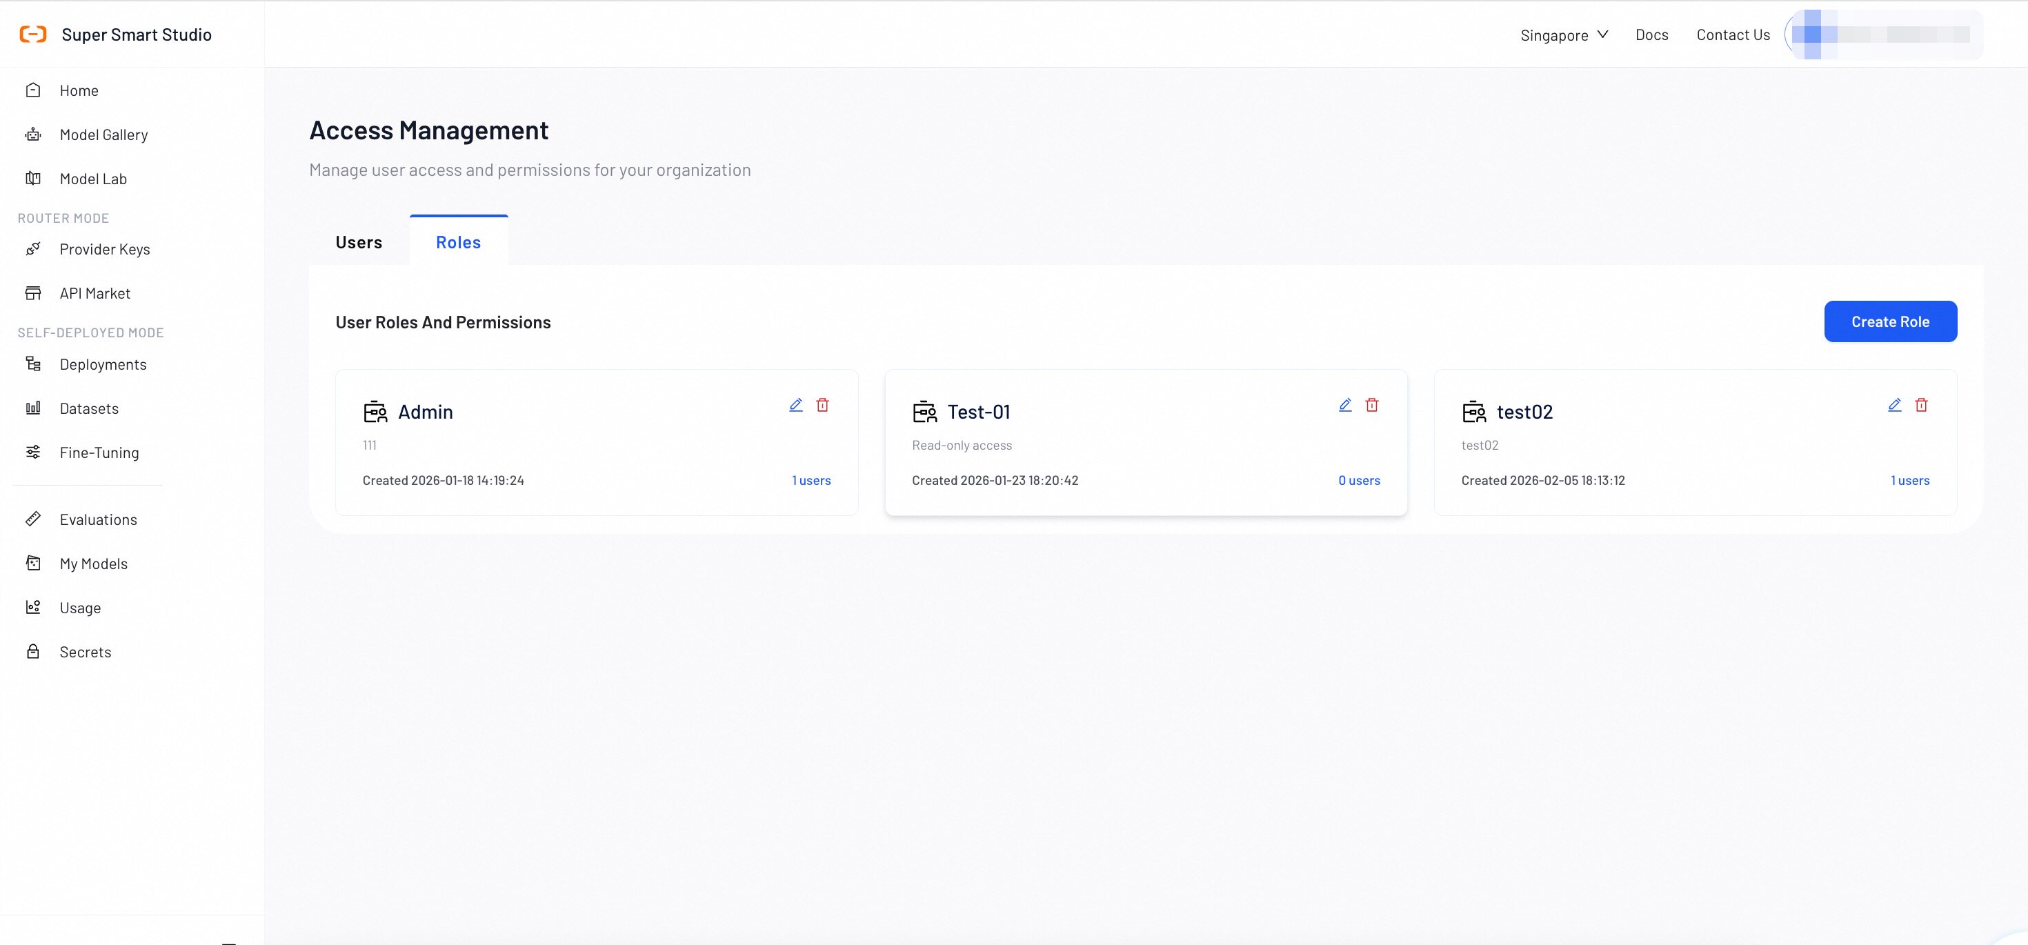Select the test02 role name
2028x945 pixels.
tap(1525, 412)
